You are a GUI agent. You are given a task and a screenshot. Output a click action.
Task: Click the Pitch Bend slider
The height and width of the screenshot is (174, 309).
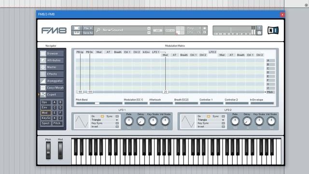pyautogui.click(x=99, y=103)
